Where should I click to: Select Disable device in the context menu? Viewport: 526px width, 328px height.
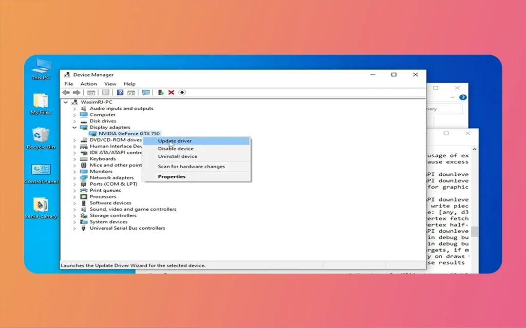[176, 149]
